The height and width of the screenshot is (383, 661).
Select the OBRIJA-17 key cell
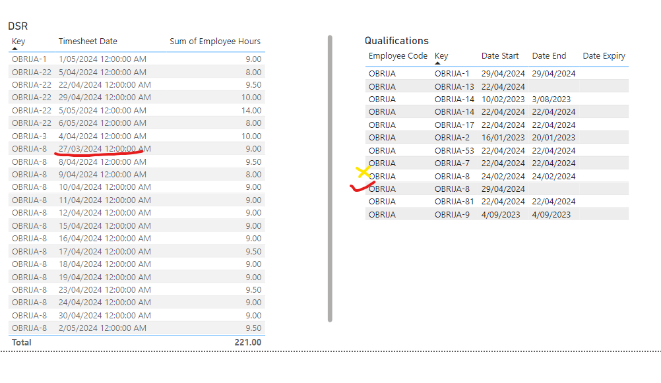pos(455,125)
